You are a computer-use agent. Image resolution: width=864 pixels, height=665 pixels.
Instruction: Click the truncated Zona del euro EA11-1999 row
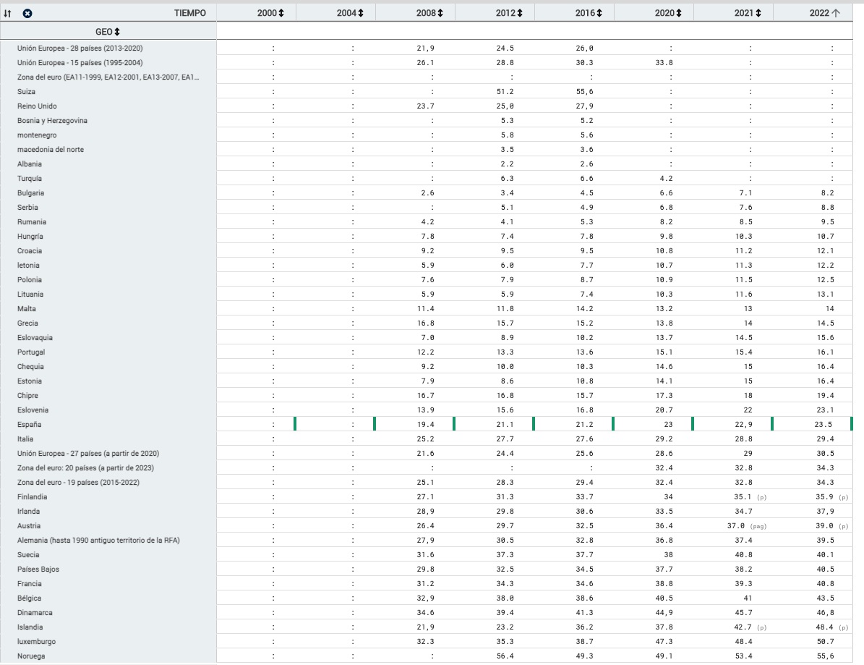click(108, 77)
